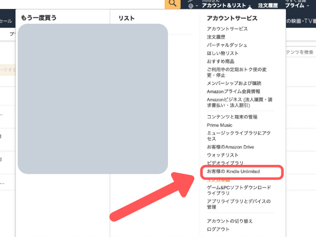Open バーチャルダッシュ menu entry
316x237 pixels.
[x=227, y=45]
